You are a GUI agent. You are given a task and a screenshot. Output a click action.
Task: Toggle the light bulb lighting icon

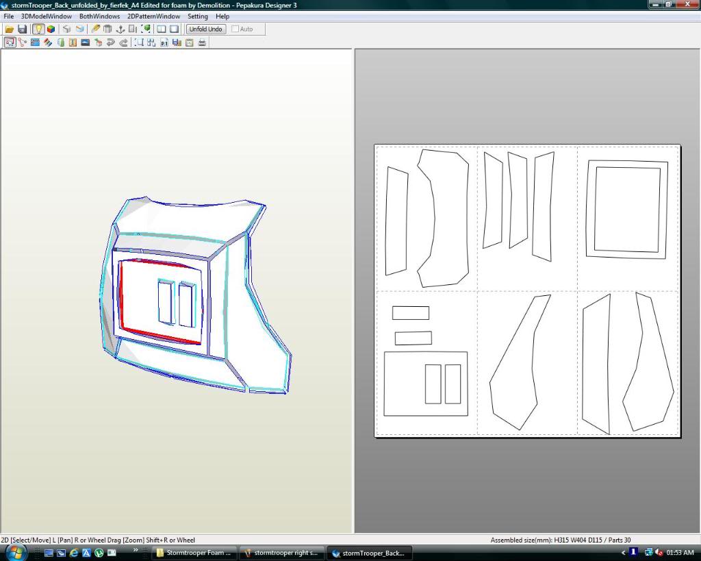38,29
